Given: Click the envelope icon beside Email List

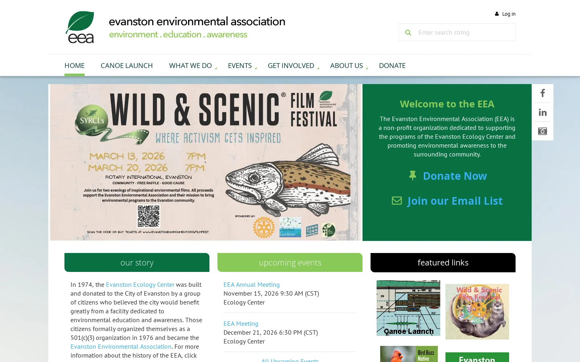Looking at the screenshot, I should (397, 200).
